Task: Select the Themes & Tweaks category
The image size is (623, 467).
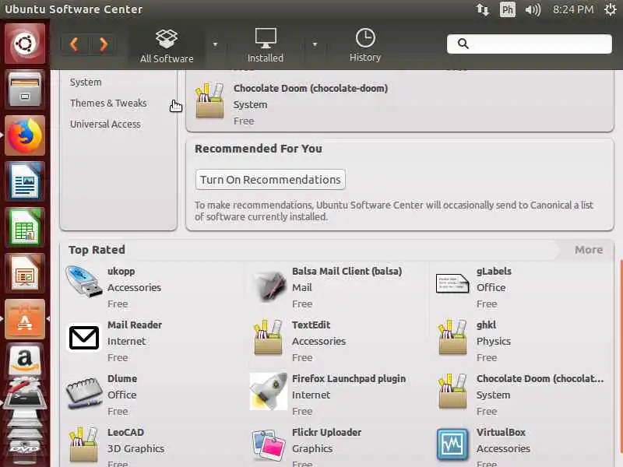Action: tap(108, 104)
